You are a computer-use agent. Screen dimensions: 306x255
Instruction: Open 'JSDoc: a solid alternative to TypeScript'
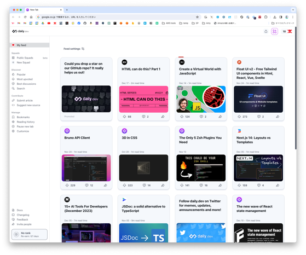(x=143, y=208)
